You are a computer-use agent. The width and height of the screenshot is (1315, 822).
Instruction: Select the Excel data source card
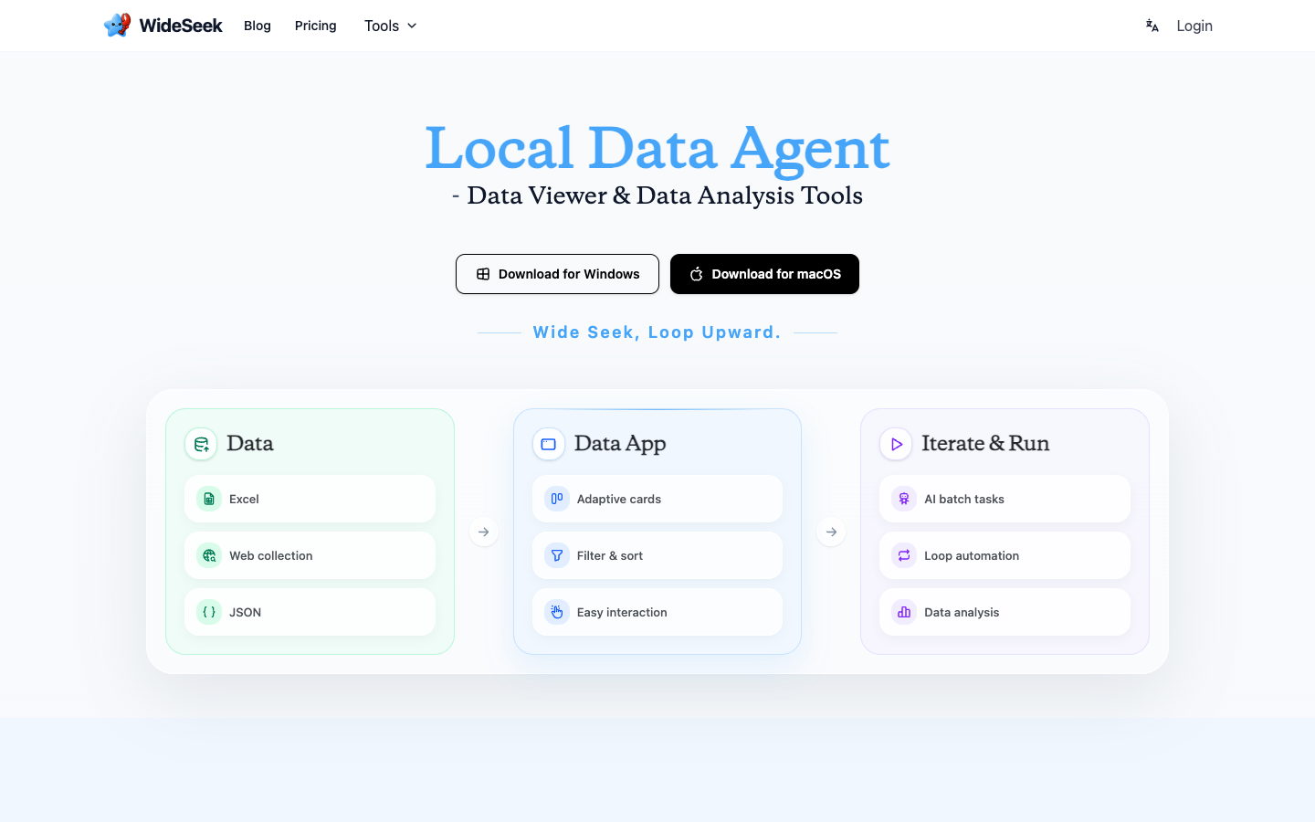point(310,499)
